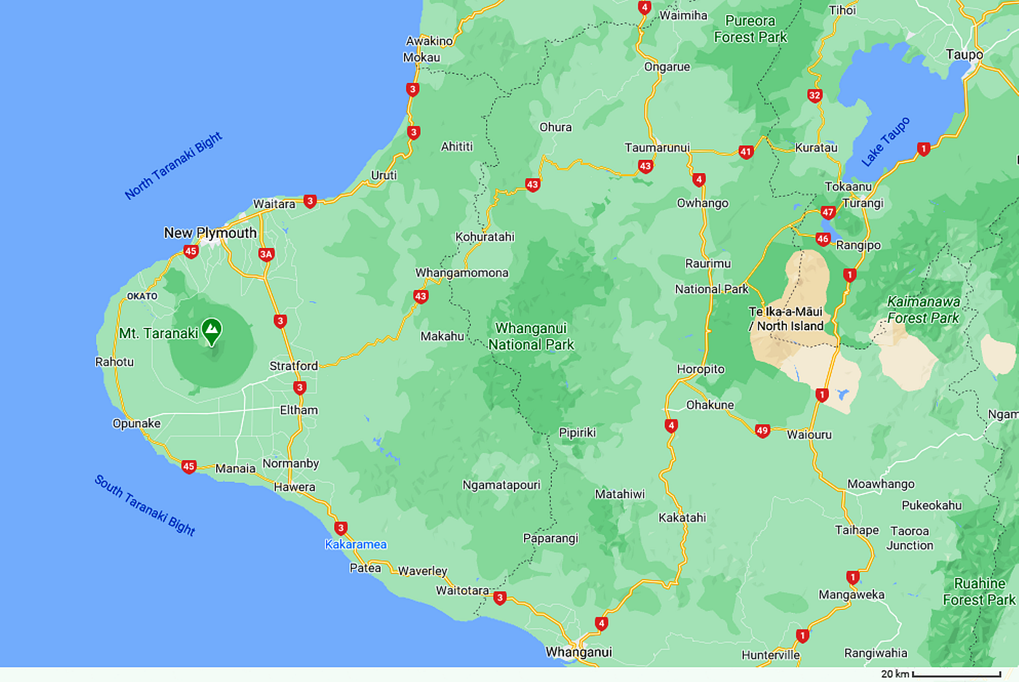Click the Whangamomona label
Viewport: 1019px width, 682px height.
click(461, 273)
